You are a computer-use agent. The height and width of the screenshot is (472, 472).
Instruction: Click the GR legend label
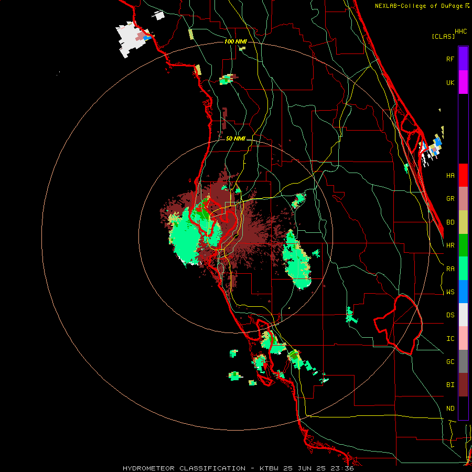(x=450, y=199)
